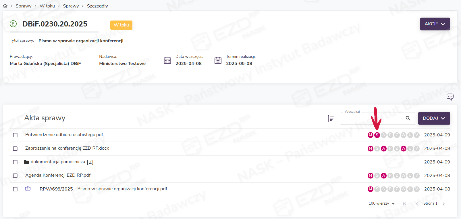Open the dokumentacja pomocnicza folder
This screenshot has width=461, height=219.
click(58, 162)
